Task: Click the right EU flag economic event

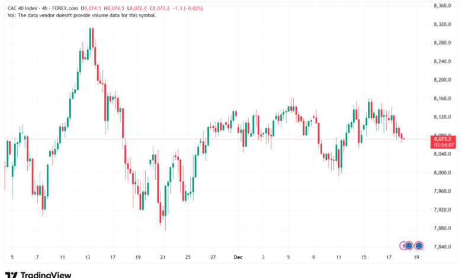Action: pos(418,245)
